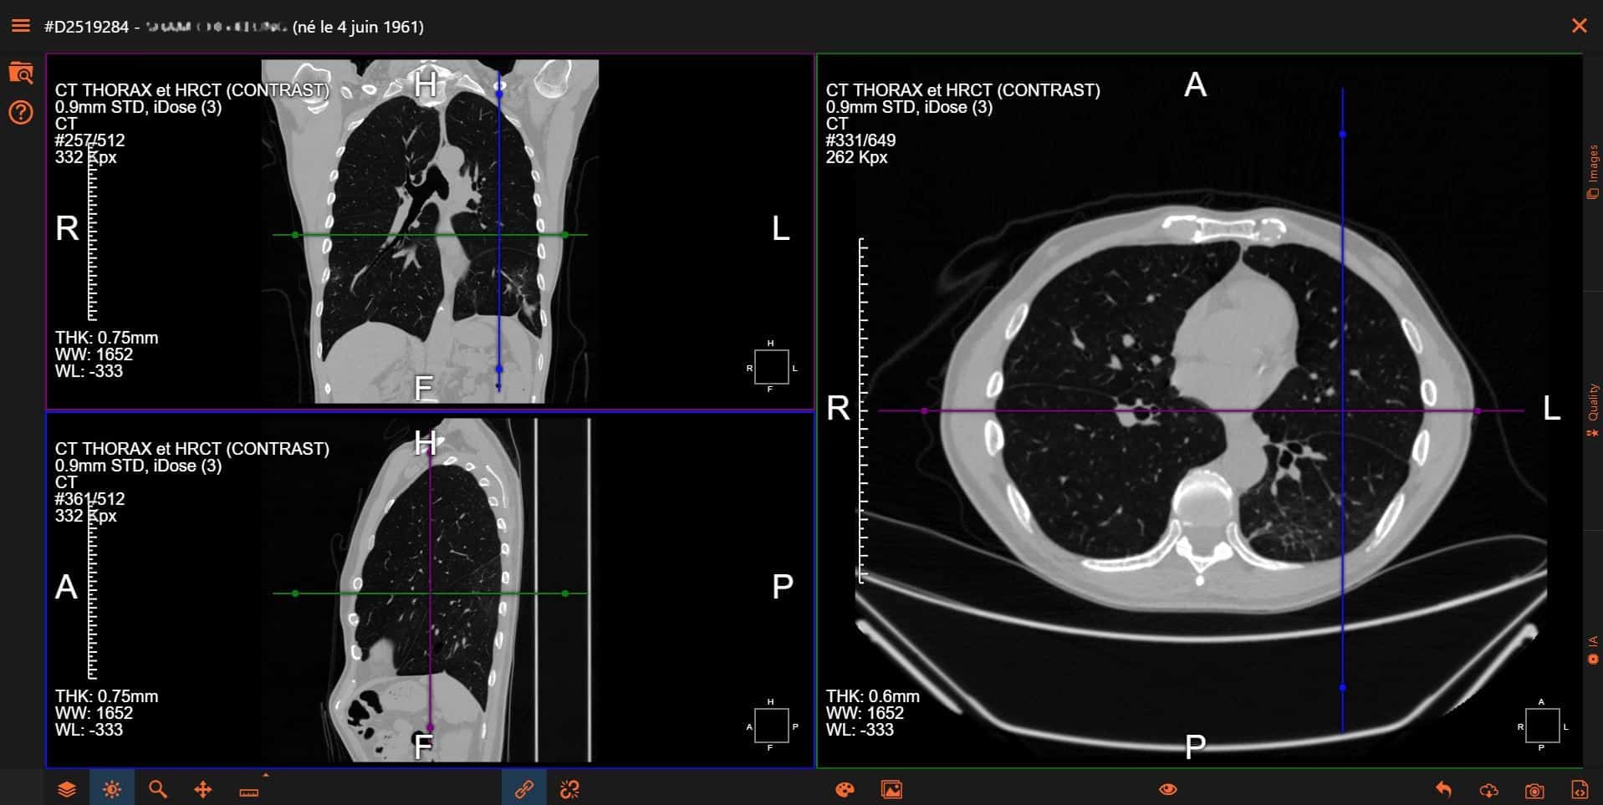Click the cloud download icon
Viewport: 1603px width, 805px height.
[x=1488, y=790]
